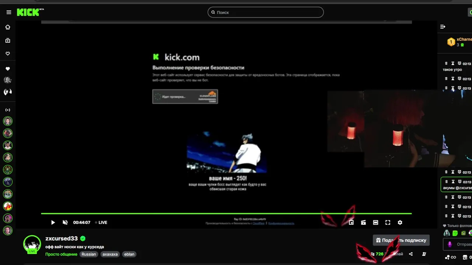The width and height of the screenshot is (472, 265).
Task: Toggle fullscreen in the player
Action: 388,222
